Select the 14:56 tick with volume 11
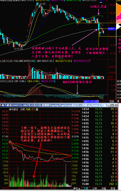 pyautogui.click(x=100, y=152)
